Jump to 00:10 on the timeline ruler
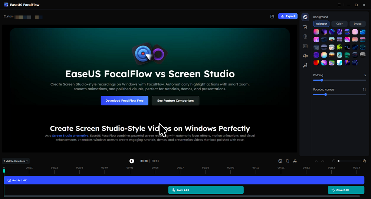 (x=256, y=168)
